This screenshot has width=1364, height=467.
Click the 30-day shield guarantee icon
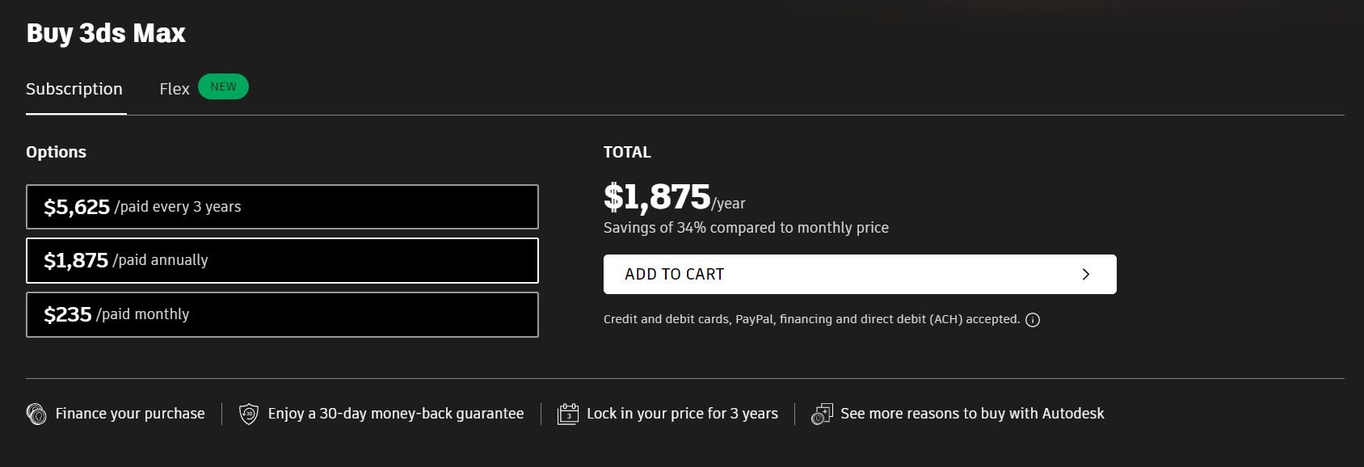point(249,414)
